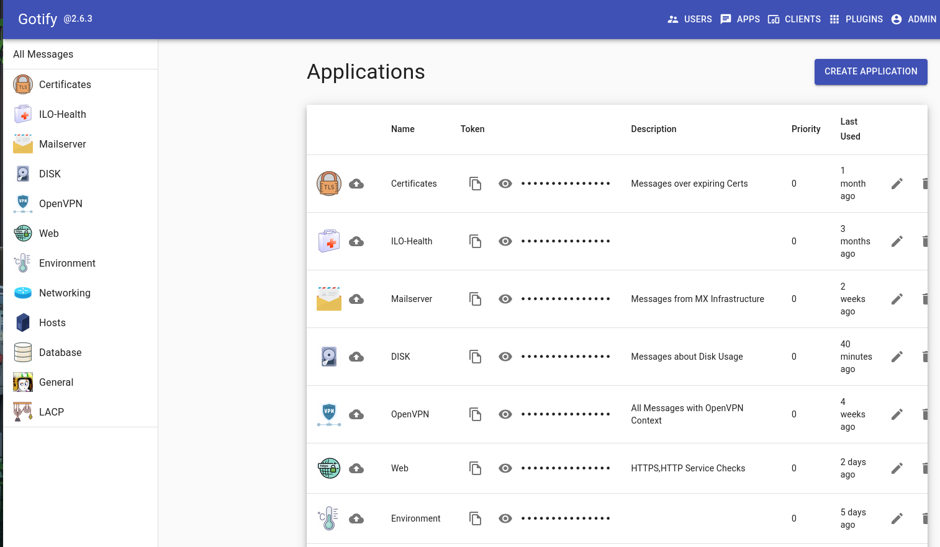This screenshot has width=940, height=547.
Task: Open Networking messages in the sidebar
Action: [65, 293]
